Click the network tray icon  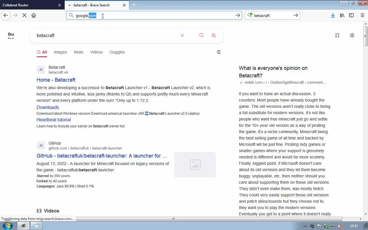coord(333,226)
